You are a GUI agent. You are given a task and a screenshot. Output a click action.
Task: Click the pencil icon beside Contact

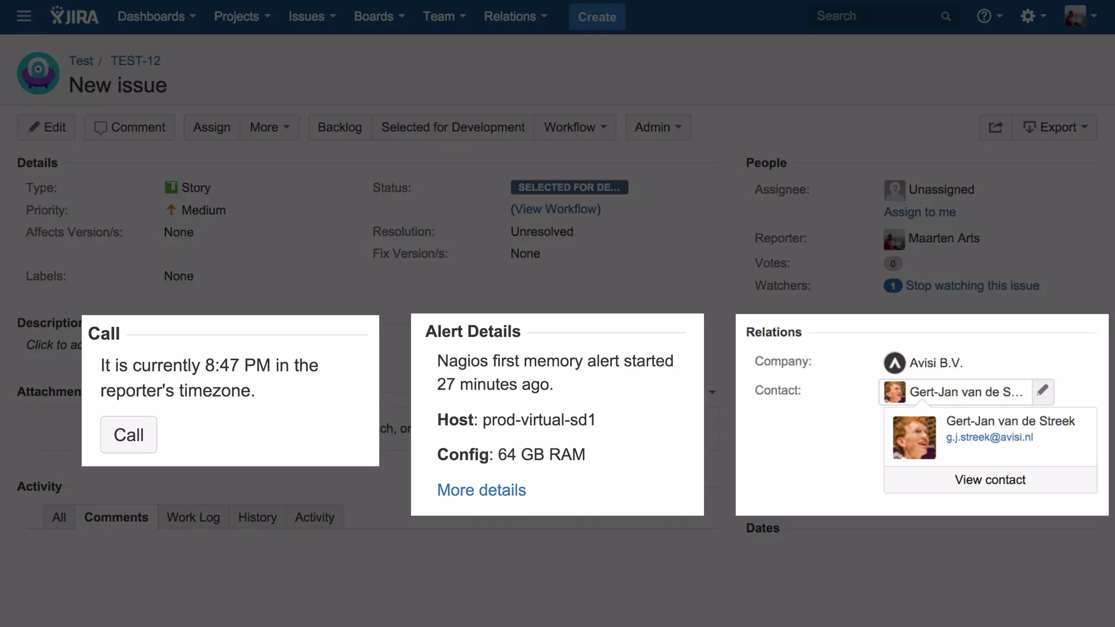pos(1043,391)
